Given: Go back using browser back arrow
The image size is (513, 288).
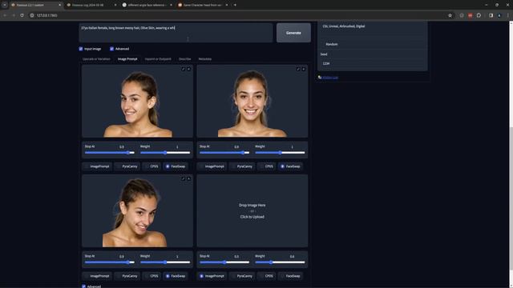Looking at the screenshot, I should click(5, 15).
